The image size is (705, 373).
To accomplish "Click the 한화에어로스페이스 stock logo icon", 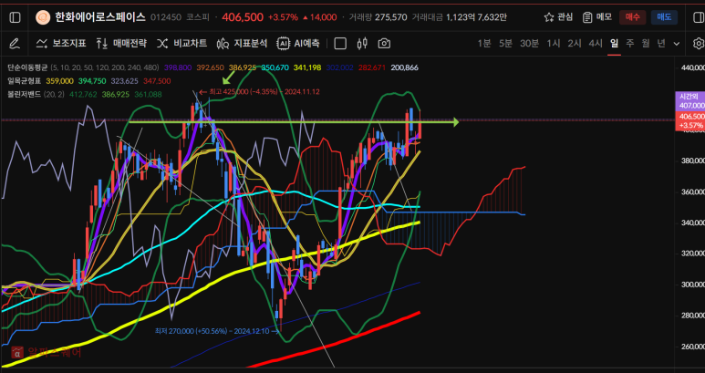I will (43, 17).
